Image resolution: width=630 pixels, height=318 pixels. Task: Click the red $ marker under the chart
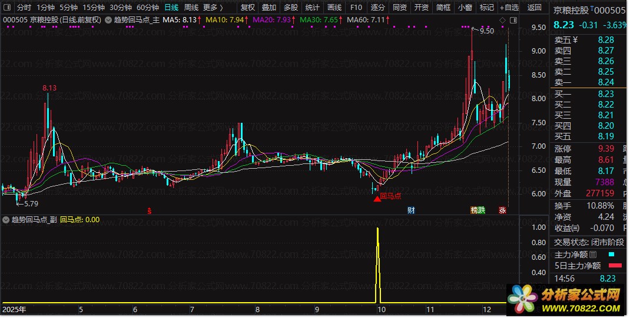tap(150, 211)
